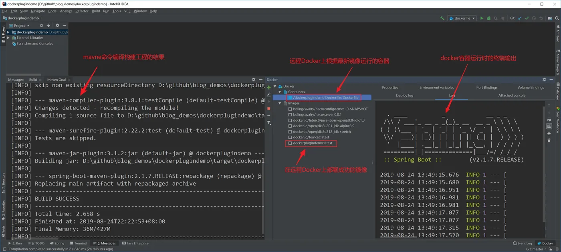Open the File menu
The height and width of the screenshot is (252, 561).
pyautogui.click(x=4, y=11)
